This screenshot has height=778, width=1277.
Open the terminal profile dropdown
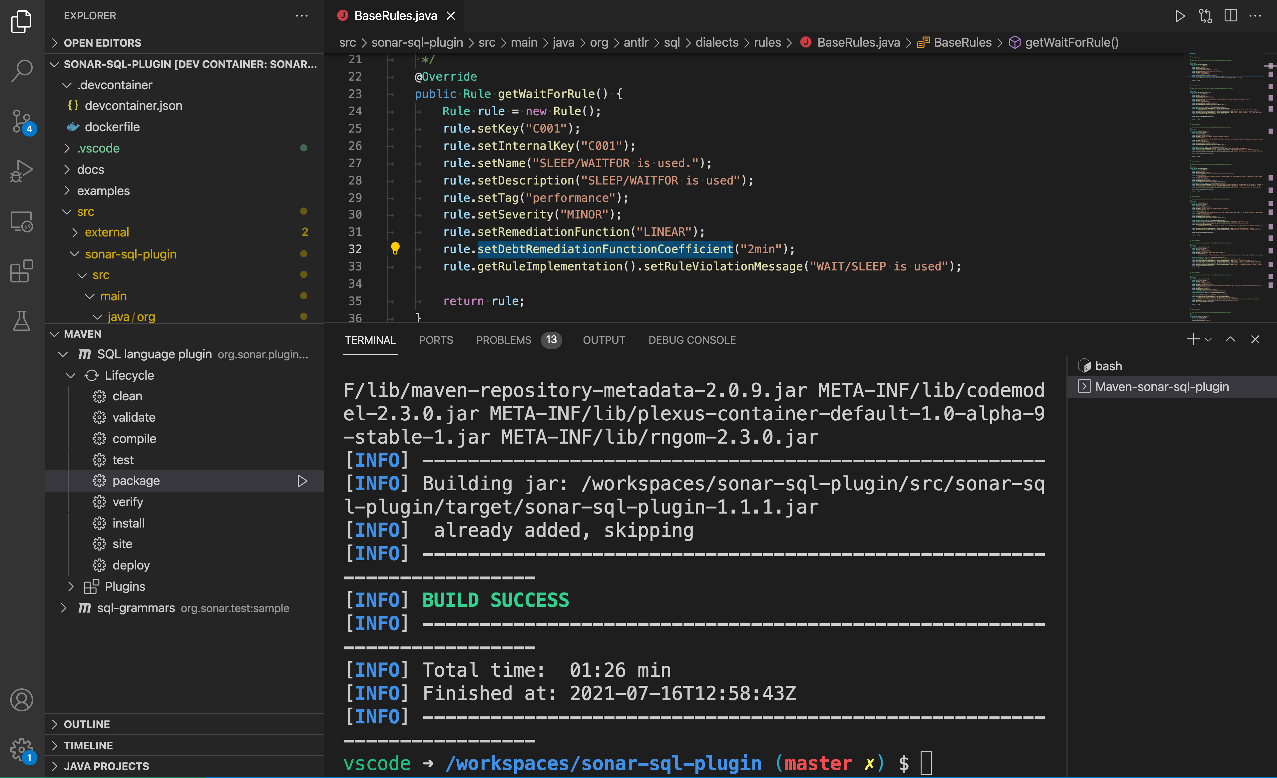1208,339
